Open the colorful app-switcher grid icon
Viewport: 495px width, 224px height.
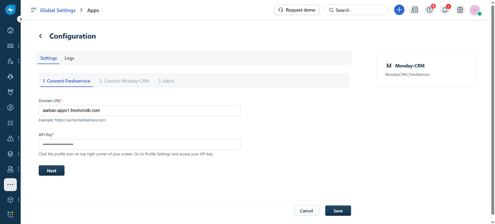(10, 215)
